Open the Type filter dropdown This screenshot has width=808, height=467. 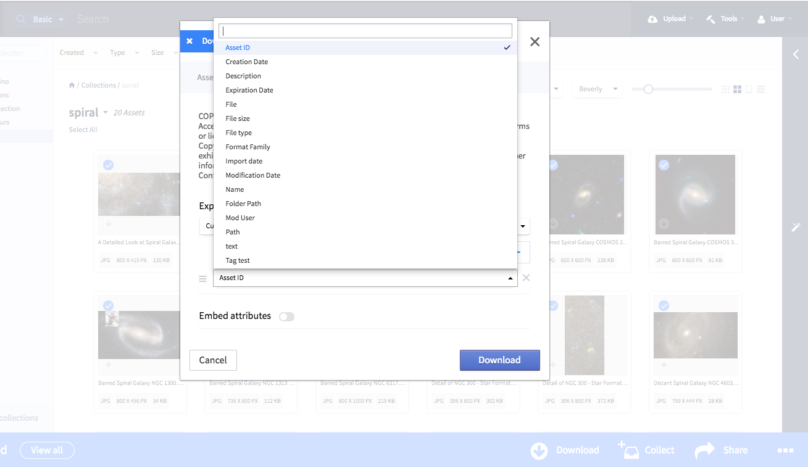pos(125,53)
